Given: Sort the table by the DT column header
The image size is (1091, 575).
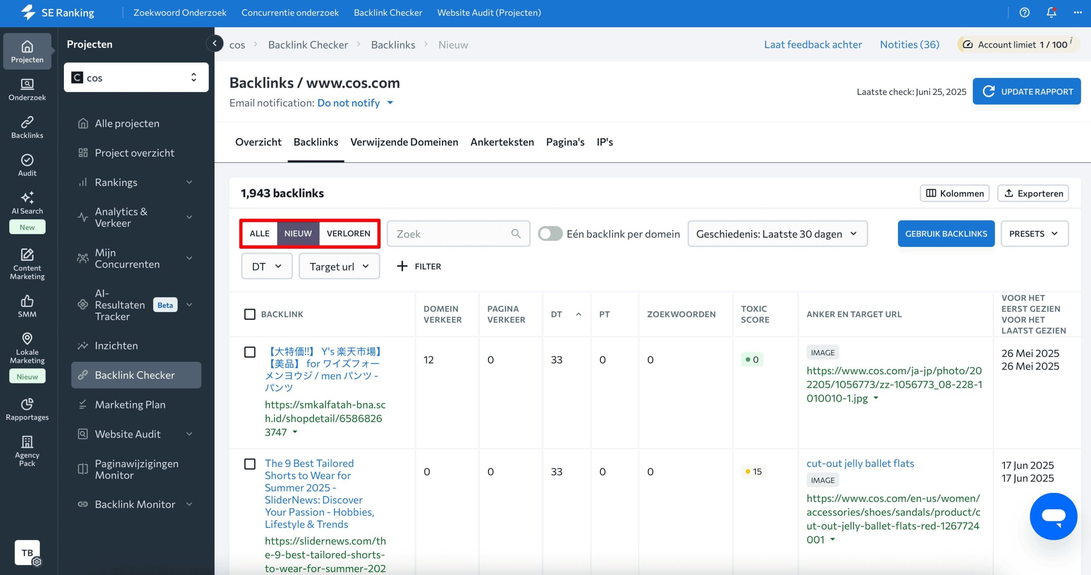Looking at the screenshot, I should click(x=566, y=314).
